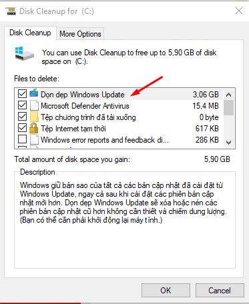Click the file list scroll down arrow
Screen dimensions: 249x304
click(228, 142)
